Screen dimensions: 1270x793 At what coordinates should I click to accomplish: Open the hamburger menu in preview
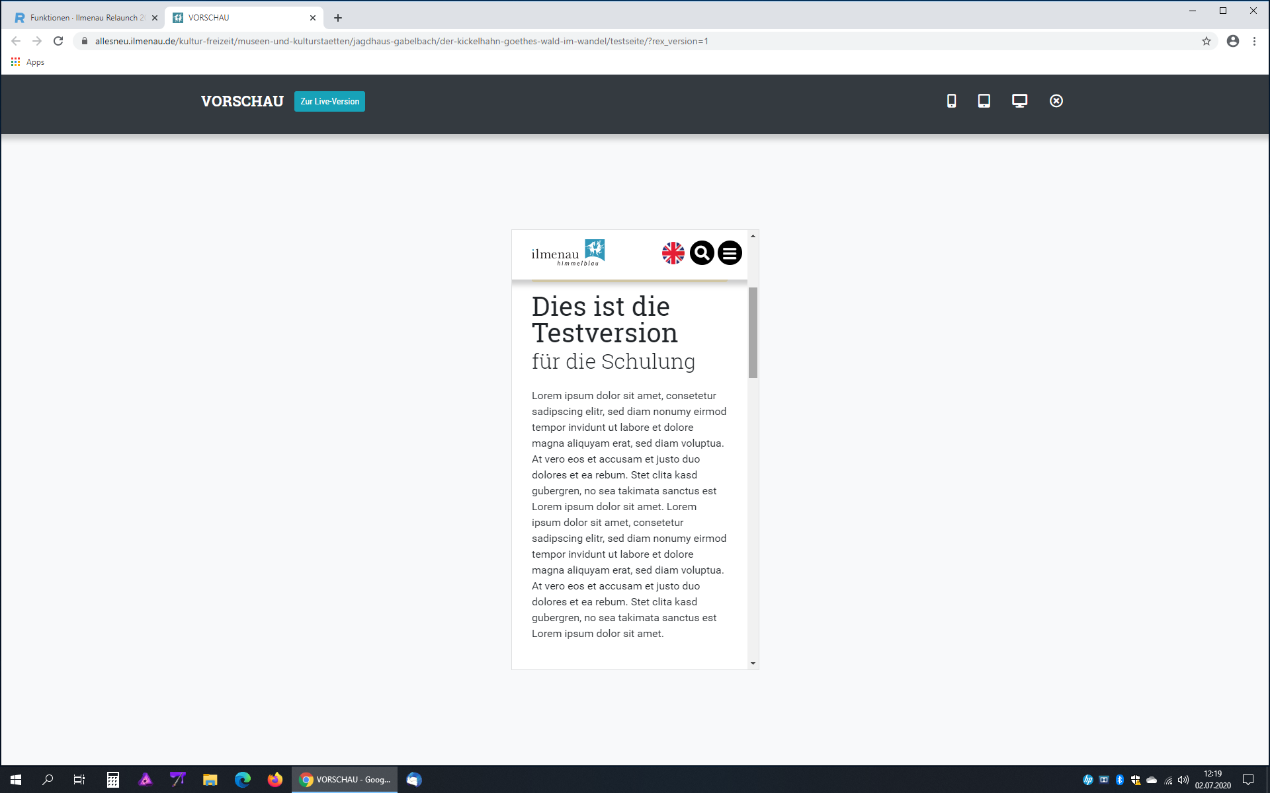pos(730,253)
